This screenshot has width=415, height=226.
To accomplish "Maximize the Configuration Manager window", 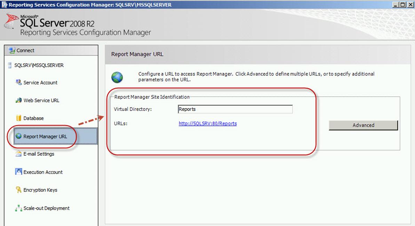I will [402, 5].
